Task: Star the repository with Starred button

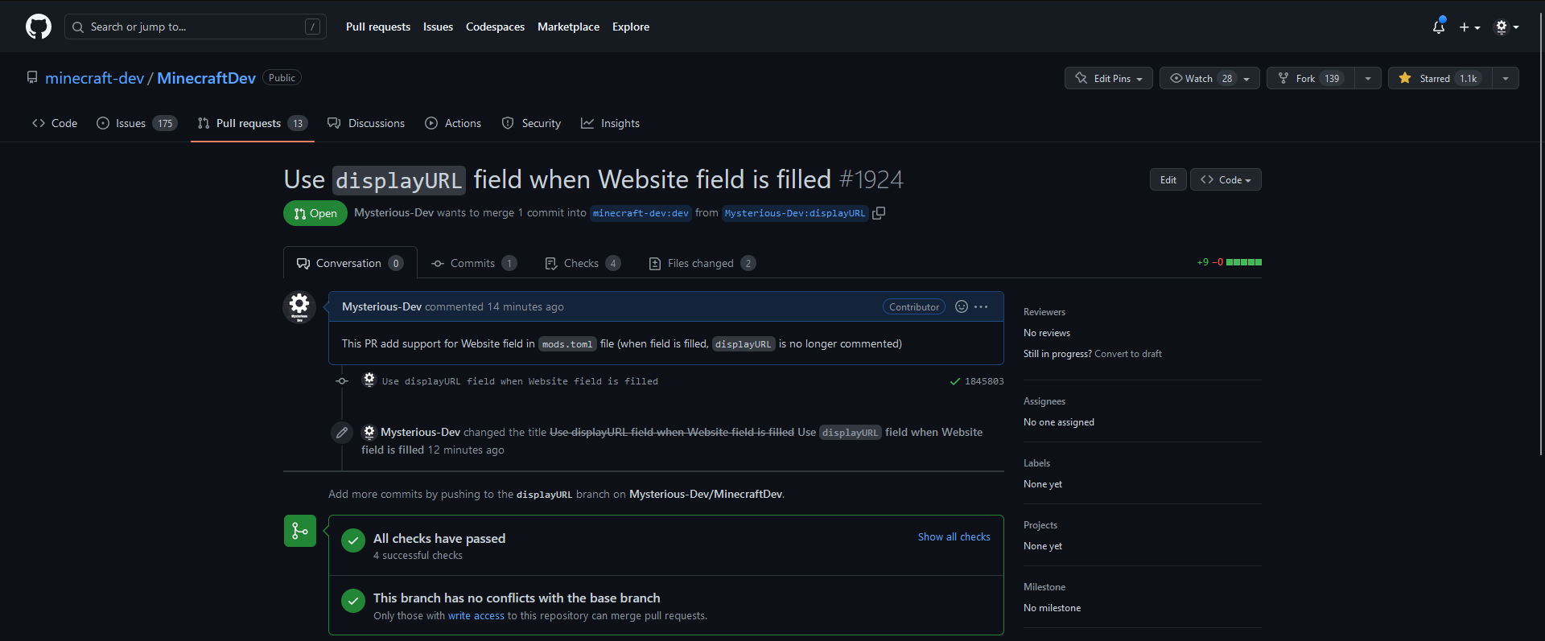Action: pyautogui.click(x=1440, y=78)
